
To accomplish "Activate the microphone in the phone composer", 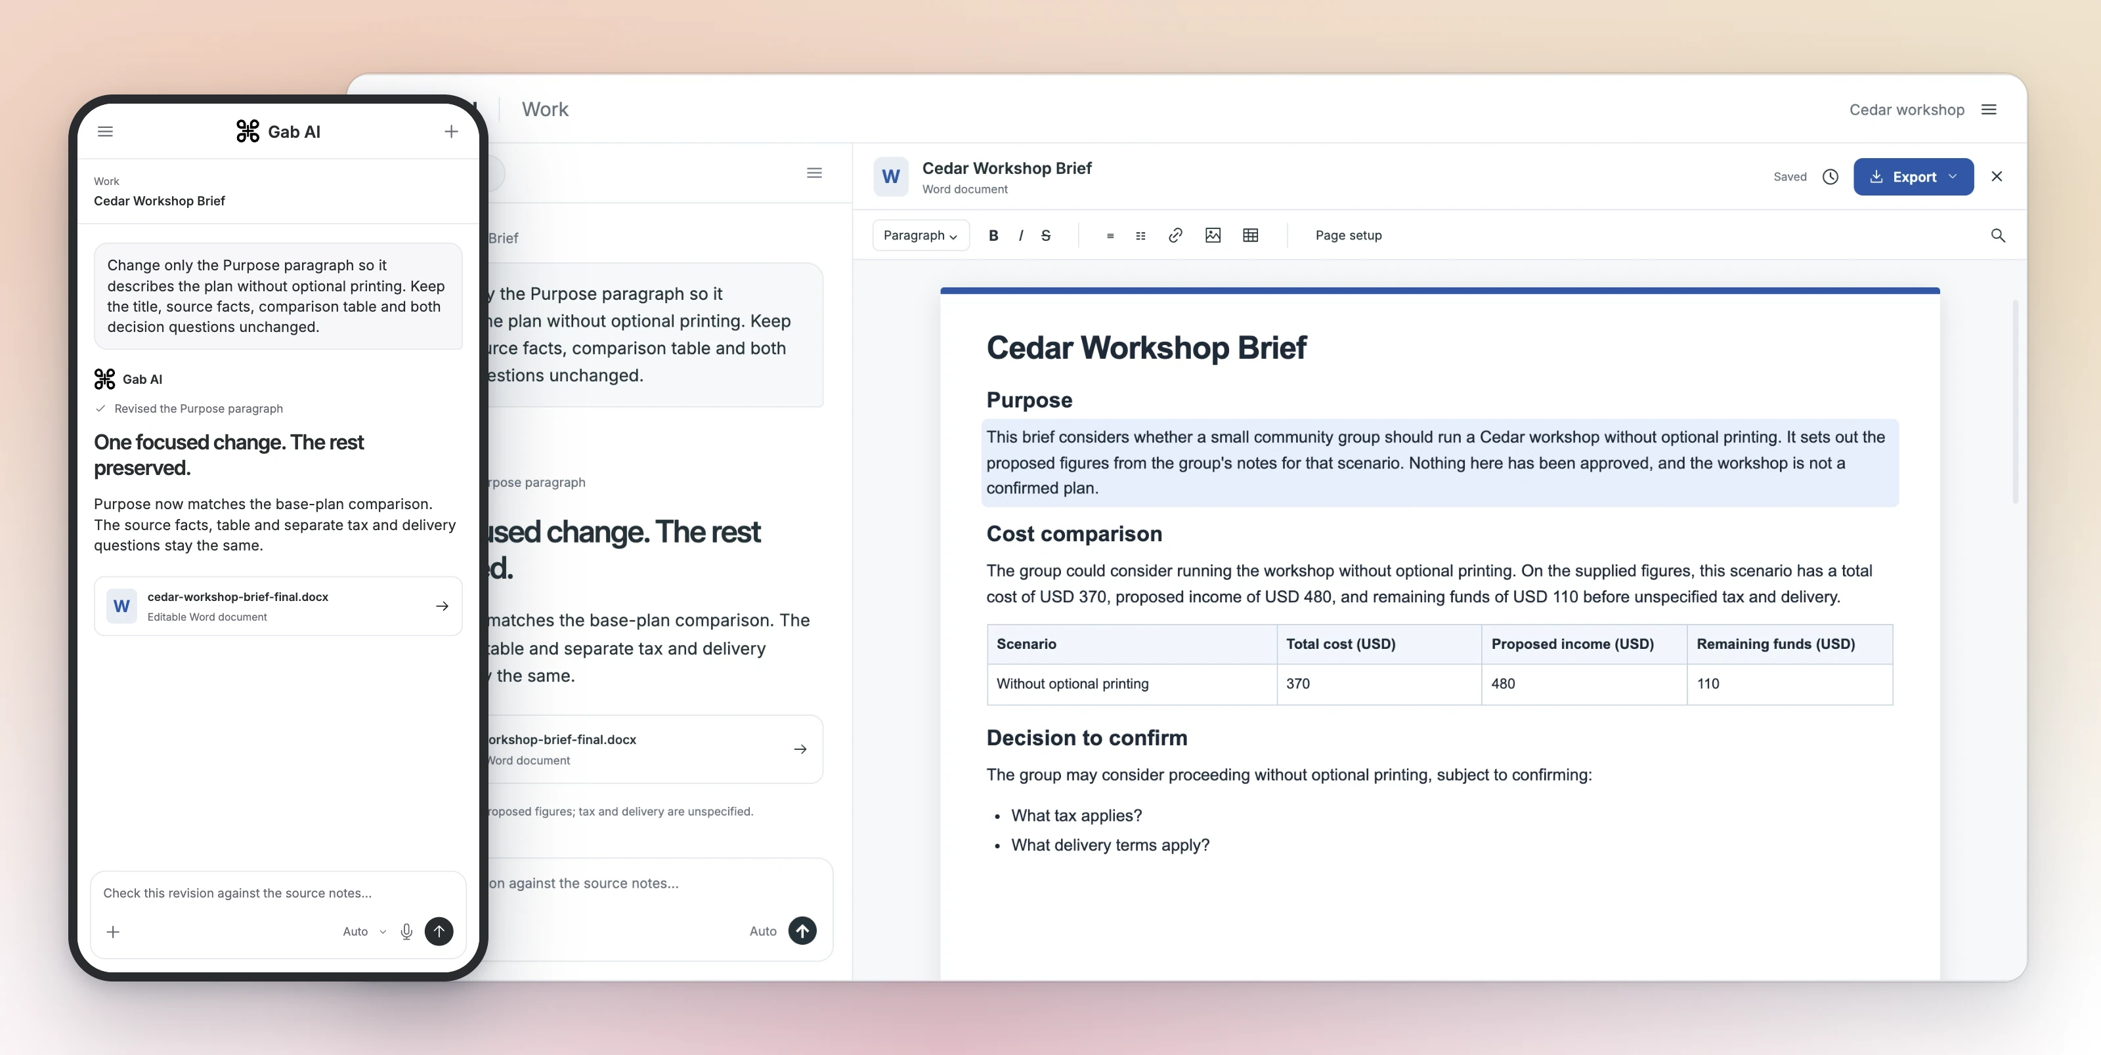I will pyautogui.click(x=406, y=931).
